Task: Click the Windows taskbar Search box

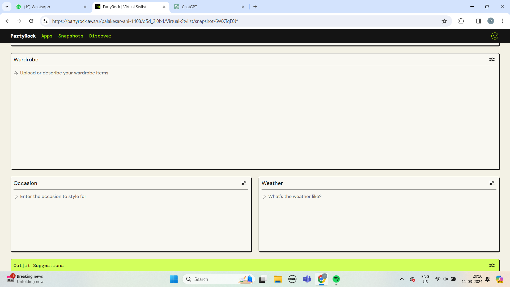Action: pos(218,279)
